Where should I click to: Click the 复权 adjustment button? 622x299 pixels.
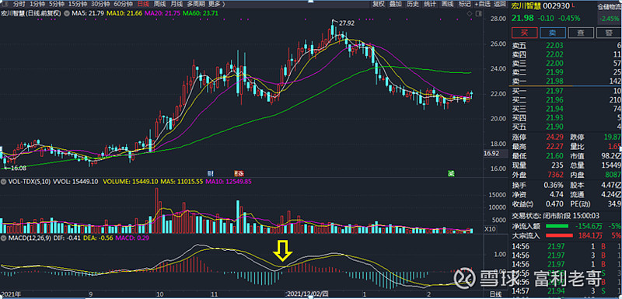click(x=379, y=4)
